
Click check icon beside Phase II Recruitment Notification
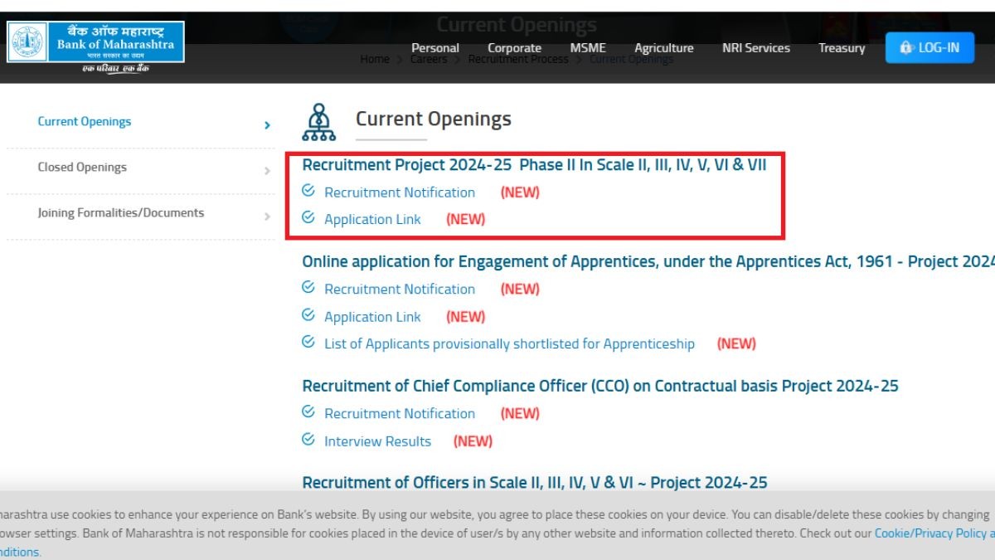pos(308,191)
